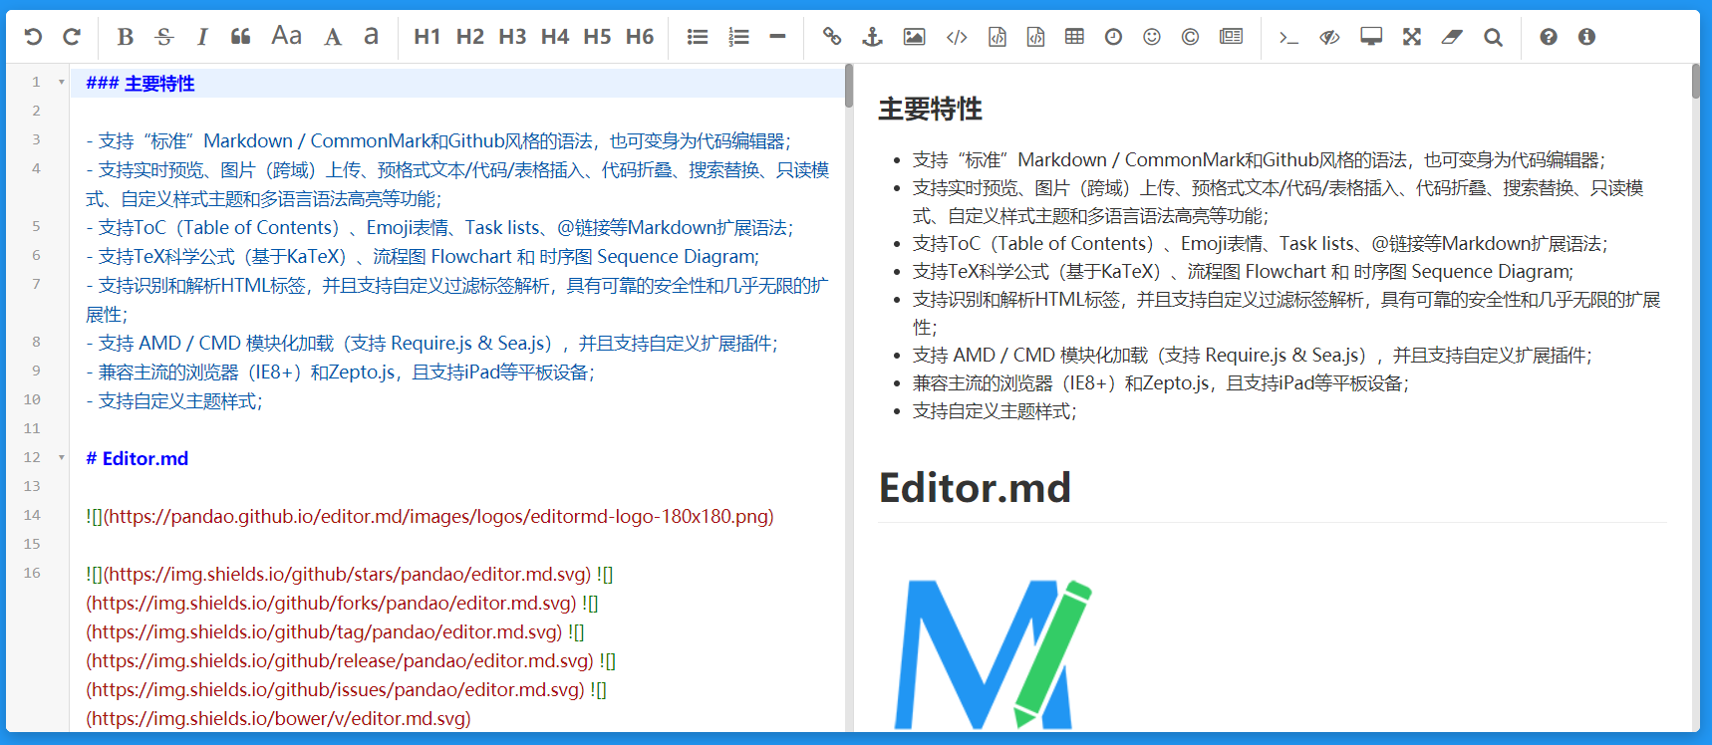Viewport: 1712px width, 745px height.
Task: Click the Redo icon
Action: 72,37
